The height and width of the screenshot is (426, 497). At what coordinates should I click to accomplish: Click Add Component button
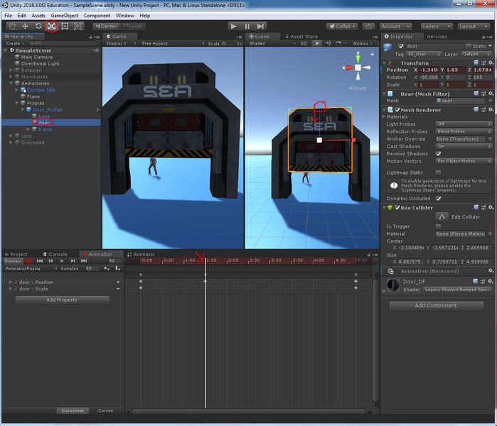tap(436, 305)
